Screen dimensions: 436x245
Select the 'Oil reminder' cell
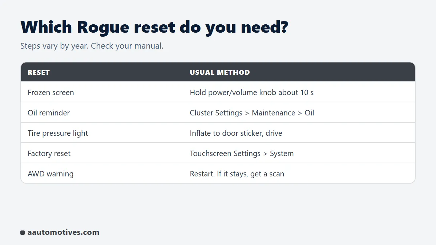click(x=49, y=113)
